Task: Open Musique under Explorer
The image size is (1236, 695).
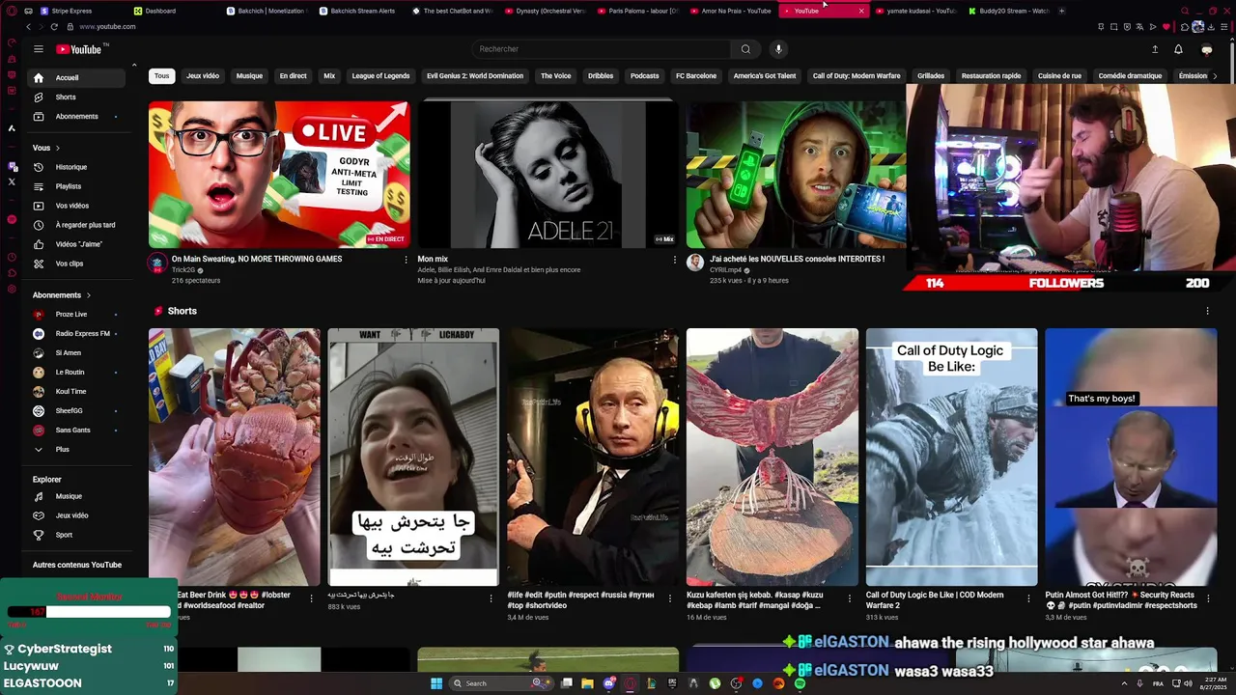Action: [x=75, y=496]
